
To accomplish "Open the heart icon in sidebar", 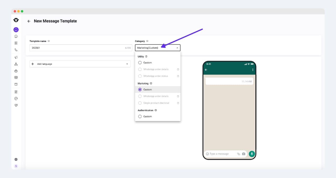I will point(16,105).
